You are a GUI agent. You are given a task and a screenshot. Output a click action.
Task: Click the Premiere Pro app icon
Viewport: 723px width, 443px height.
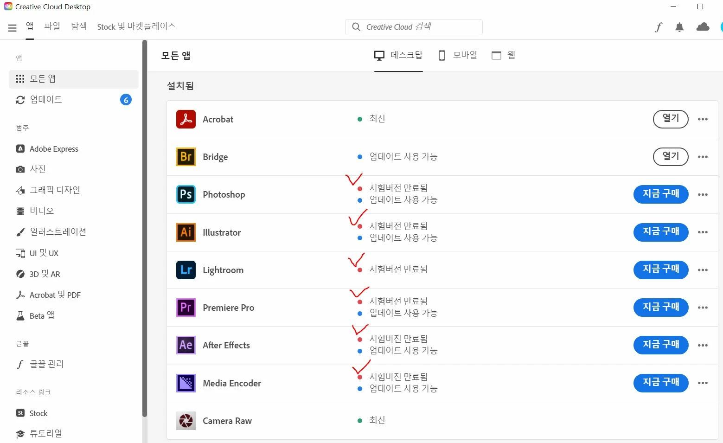click(186, 308)
